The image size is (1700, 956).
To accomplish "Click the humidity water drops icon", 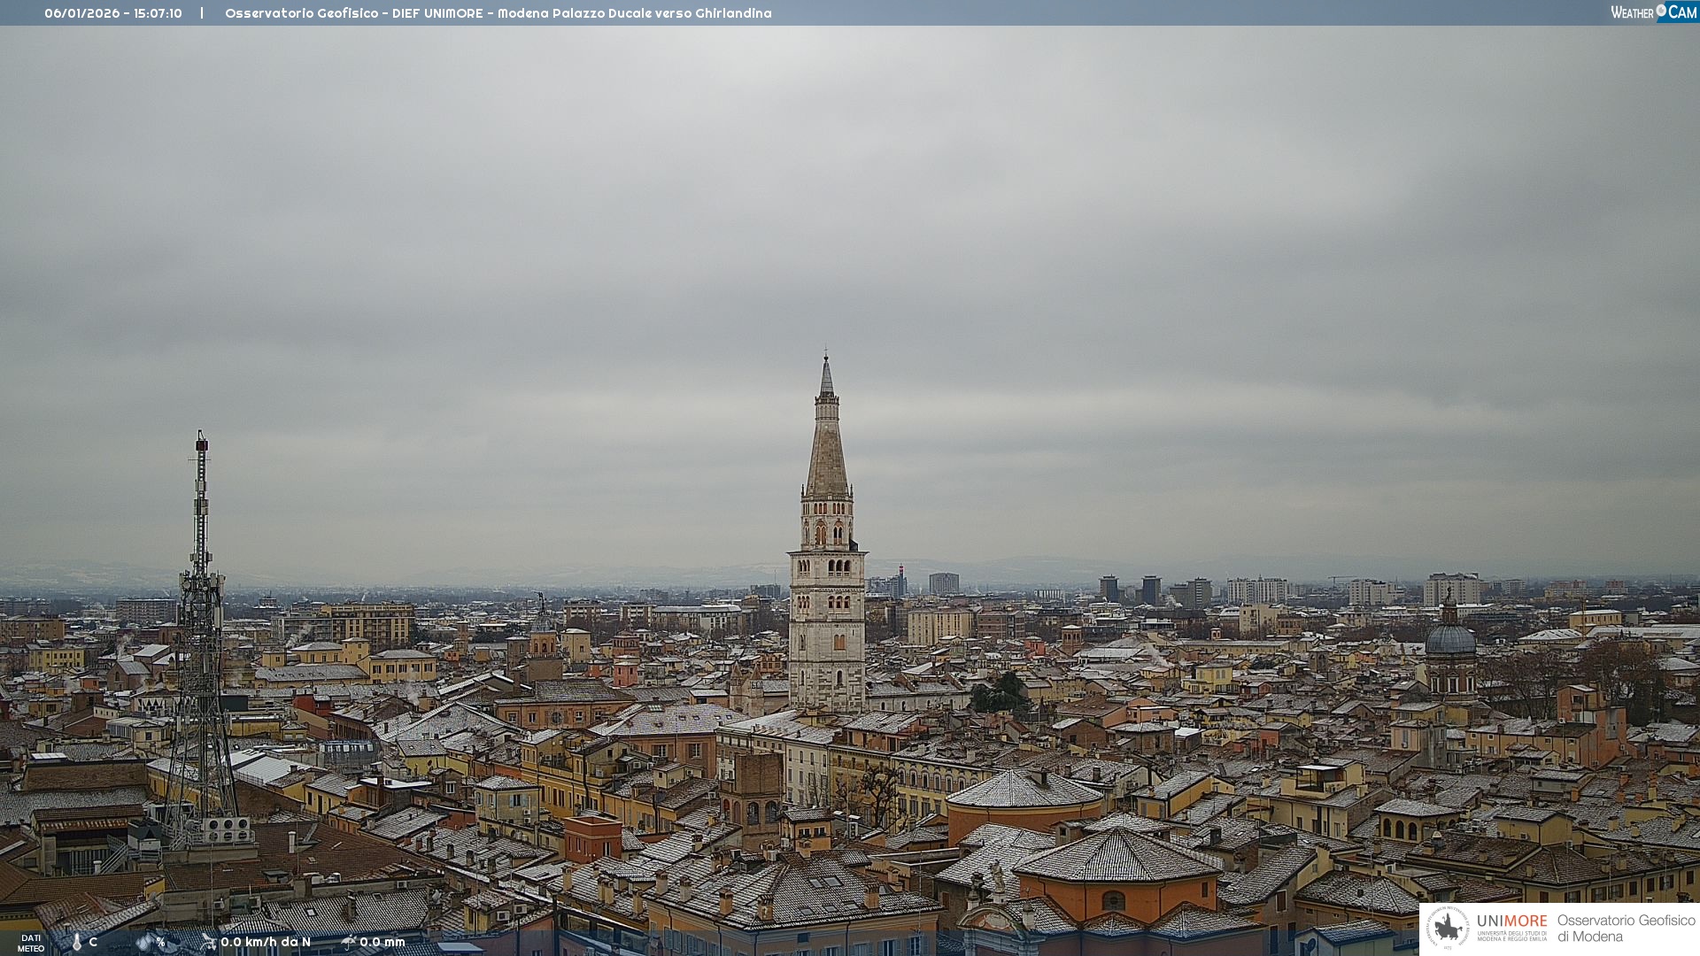I will pyautogui.click(x=144, y=942).
